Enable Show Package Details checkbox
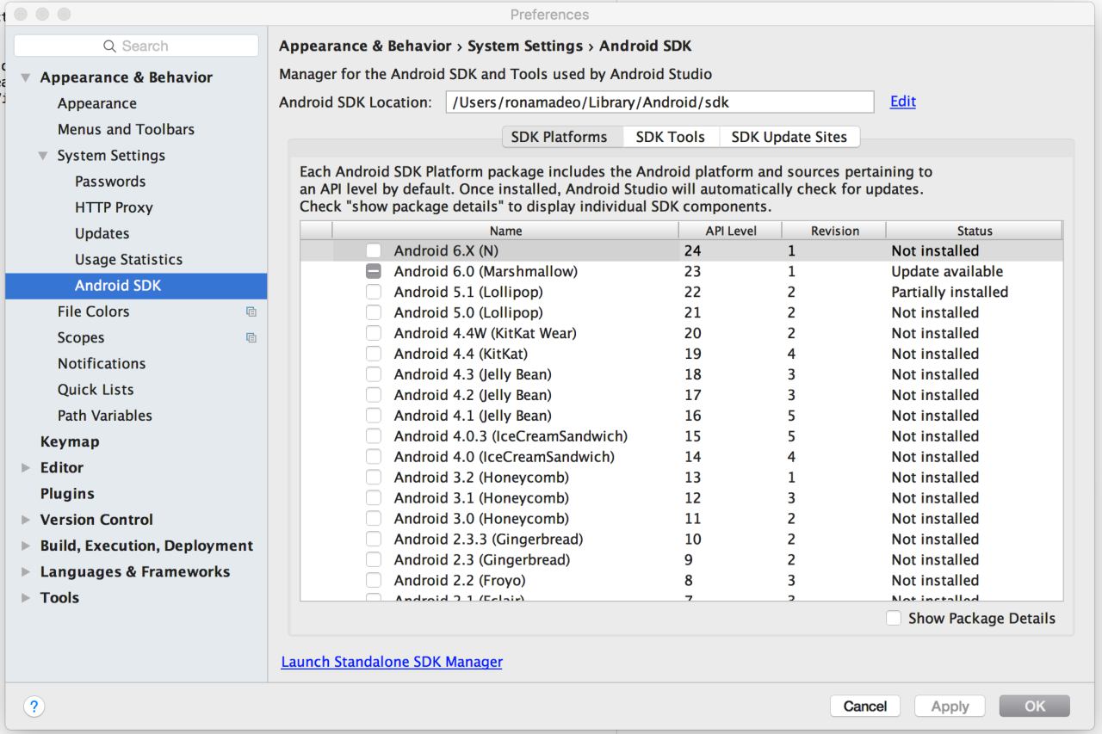The width and height of the screenshot is (1102, 734). (x=894, y=618)
